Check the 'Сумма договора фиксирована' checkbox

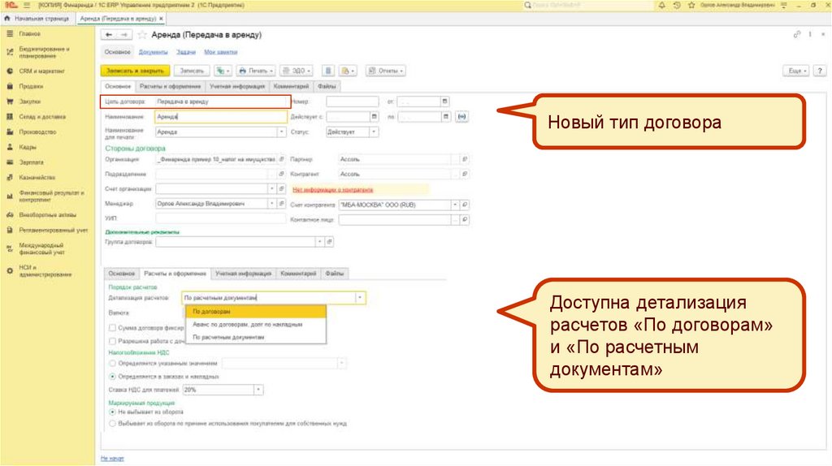(x=111, y=327)
